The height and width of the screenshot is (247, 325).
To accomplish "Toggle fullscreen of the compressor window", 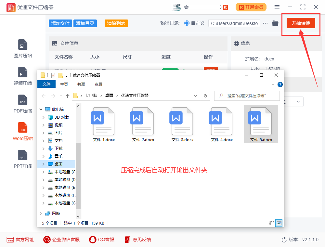I will pyautogui.click(x=303, y=7).
